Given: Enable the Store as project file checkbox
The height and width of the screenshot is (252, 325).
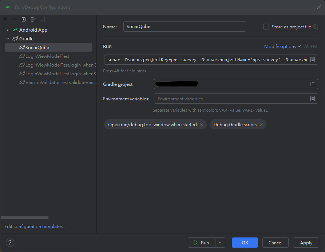Looking at the screenshot, I should pyautogui.click(x=266, y=27).
